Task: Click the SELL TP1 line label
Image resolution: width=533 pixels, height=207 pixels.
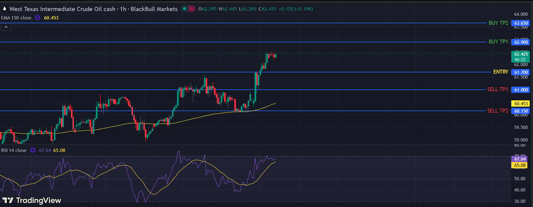Action: [498, 89]
